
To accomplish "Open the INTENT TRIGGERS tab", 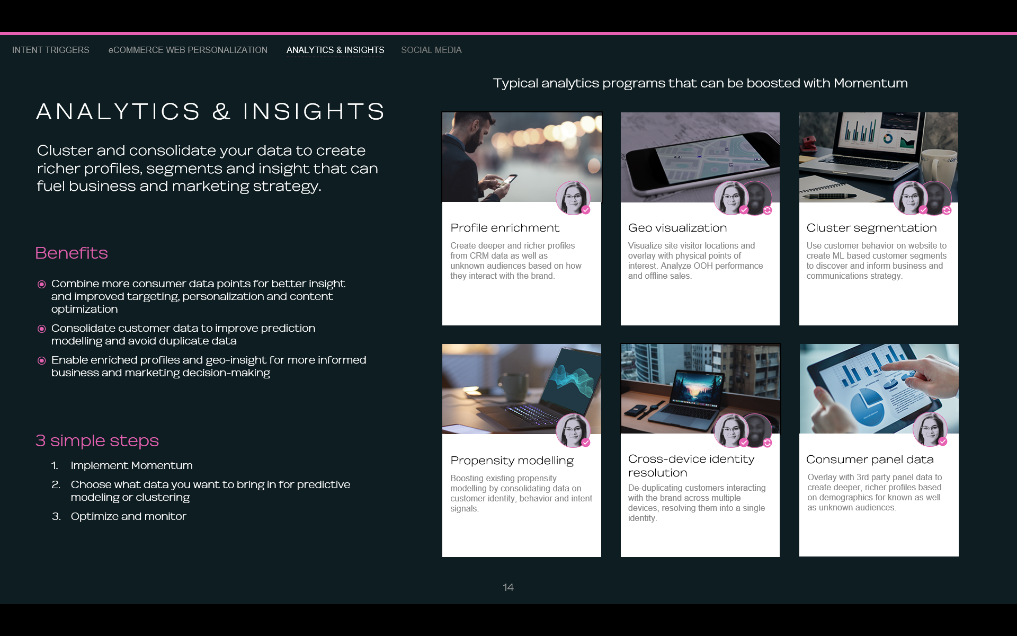I will coord(50,50).
